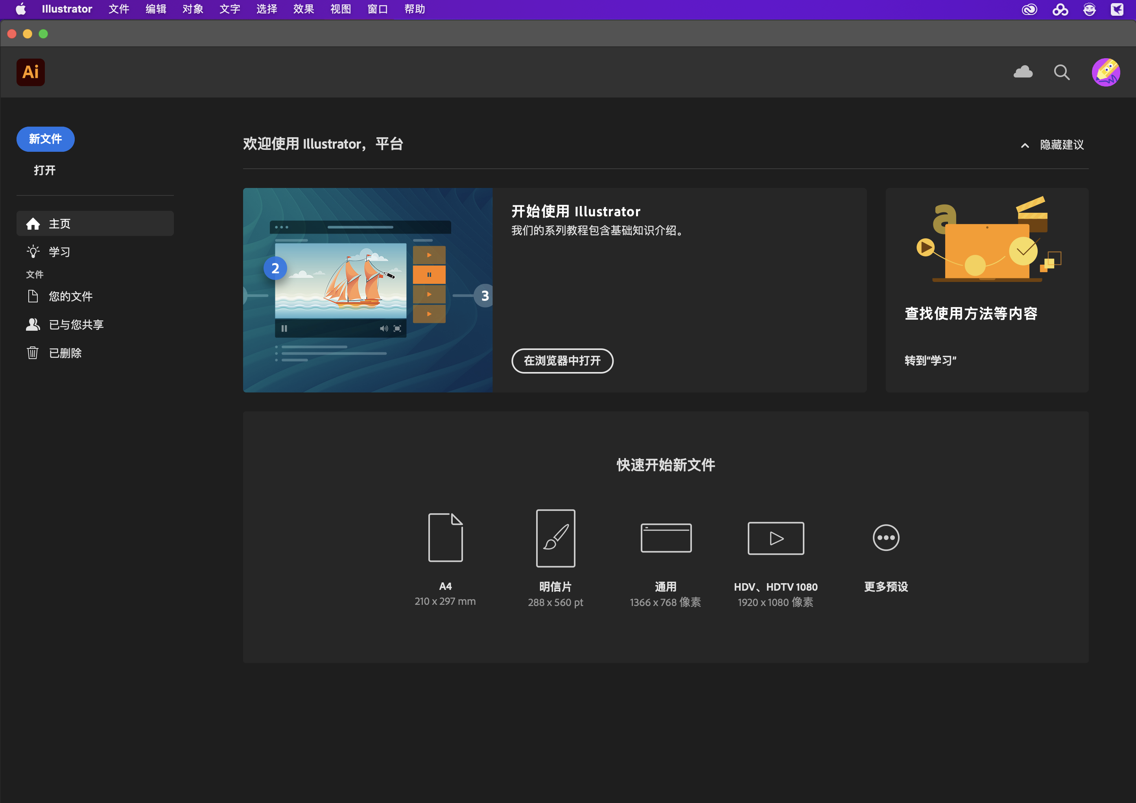Screen dimensions: 1136x803
Task: Click the 新文件 button
Action: click(45, 139)
